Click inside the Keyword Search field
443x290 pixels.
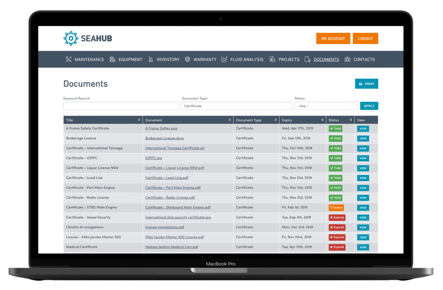click(121, 106)
